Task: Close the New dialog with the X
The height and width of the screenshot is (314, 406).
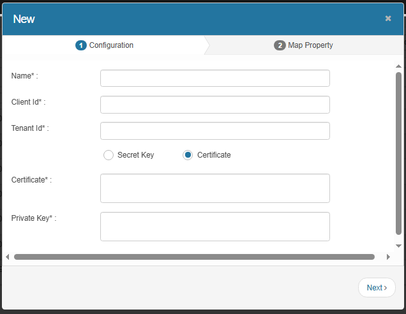Action: pyautogui.click(x=388, y=19)
